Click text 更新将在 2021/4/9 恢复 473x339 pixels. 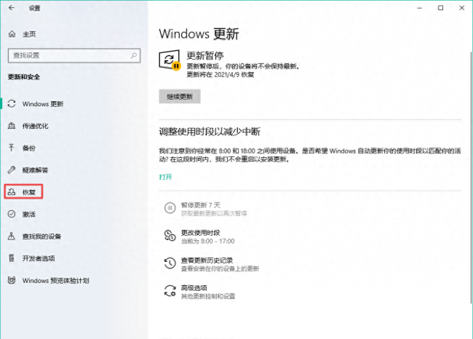coord(220,74)
